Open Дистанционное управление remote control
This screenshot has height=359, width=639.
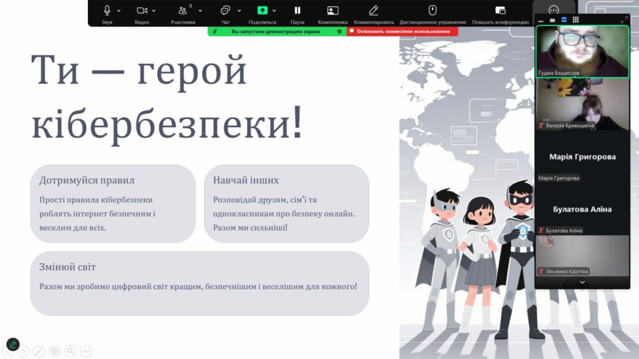click(x=432, y=10)
